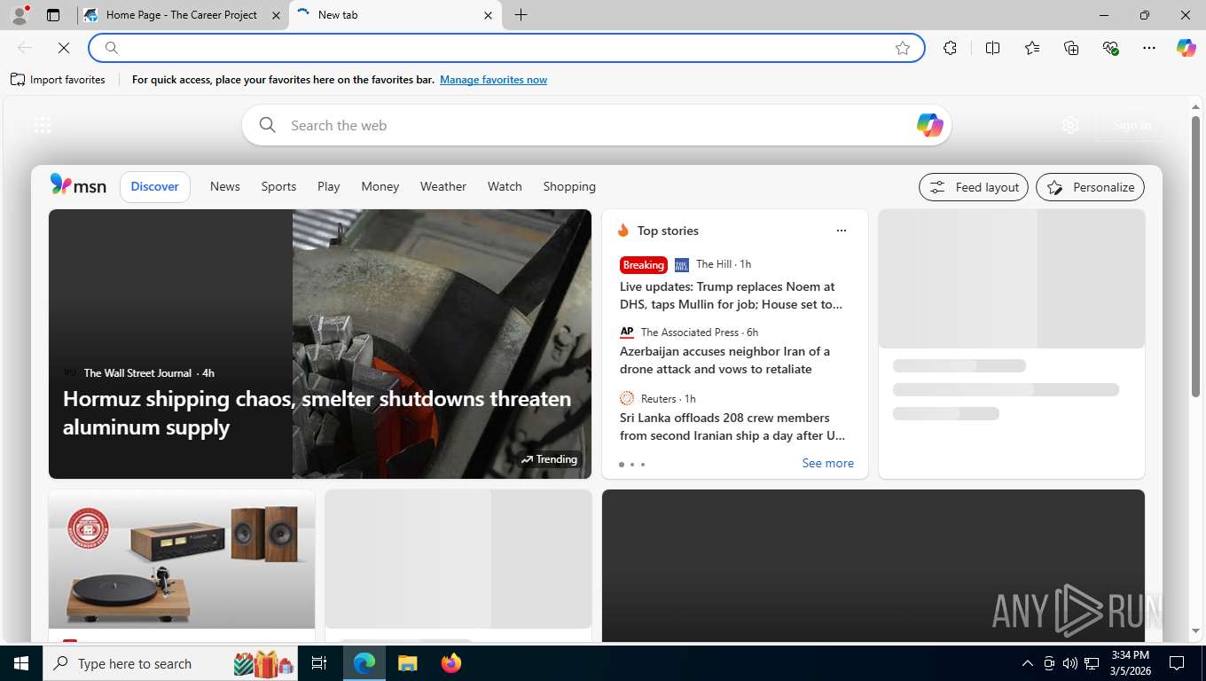The image size is (1206, 681).
Task: Open the Watch section
Action: coord(505,186)
